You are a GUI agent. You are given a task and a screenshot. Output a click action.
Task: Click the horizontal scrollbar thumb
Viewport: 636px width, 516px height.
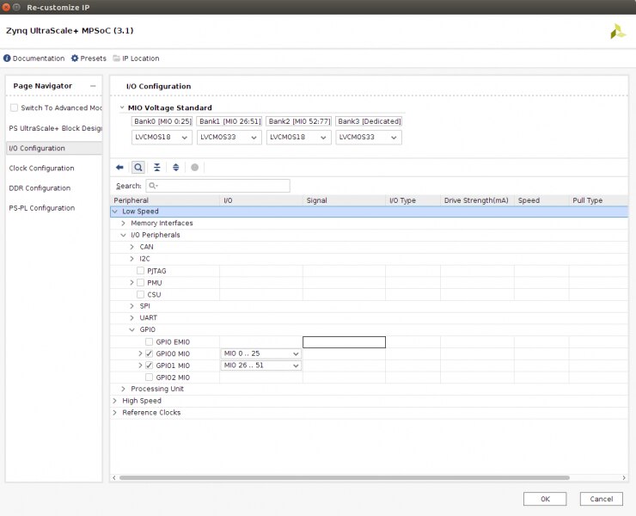pyautogui.click(x=345, y=478)
